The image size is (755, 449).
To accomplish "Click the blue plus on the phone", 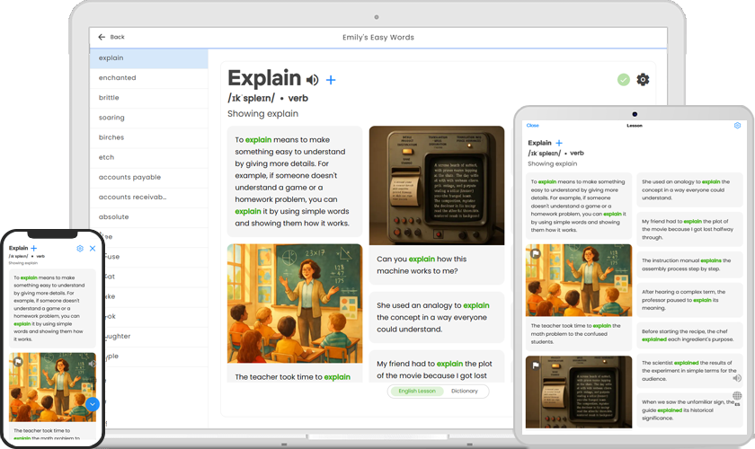I will click(34, 249).
